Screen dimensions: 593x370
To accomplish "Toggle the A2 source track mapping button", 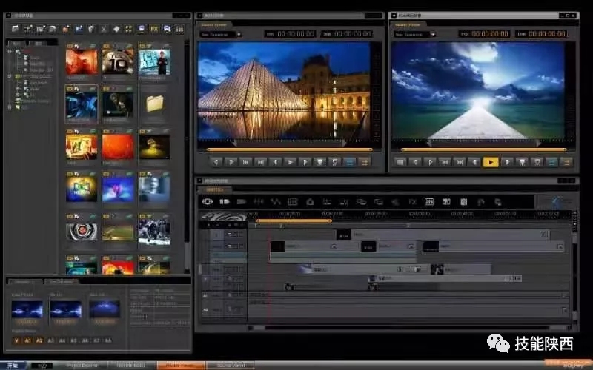I will pos(39,340).
